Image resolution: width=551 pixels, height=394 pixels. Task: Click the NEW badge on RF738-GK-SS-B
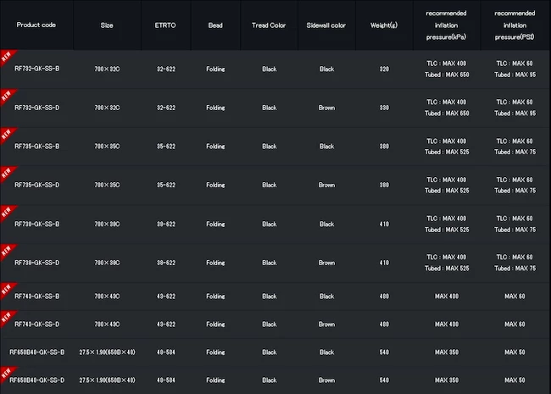point(7,212)
